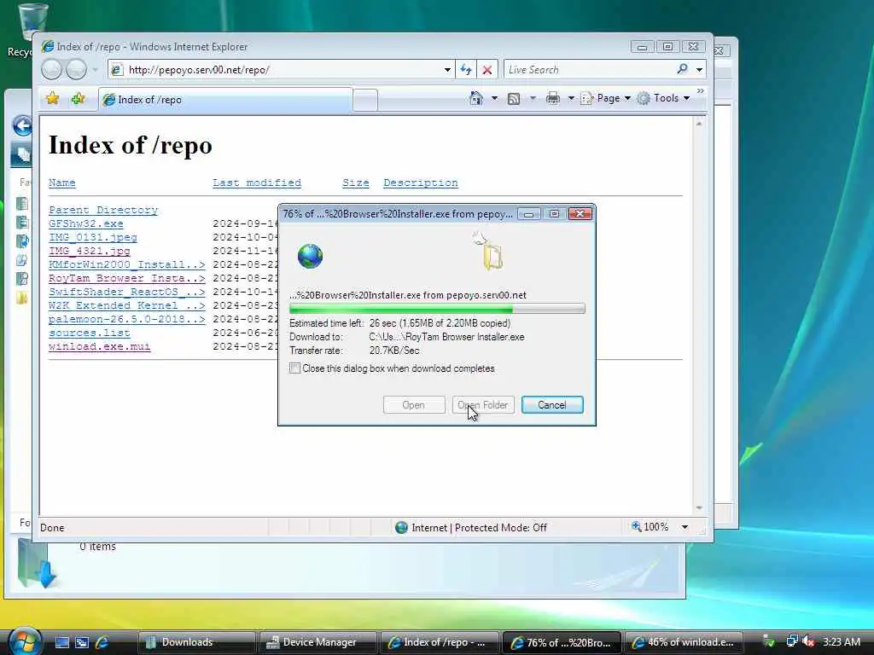Click the palemoon-26.5.0-2018 link
Viewport: 874px width, 655px height.
point(126,319)
